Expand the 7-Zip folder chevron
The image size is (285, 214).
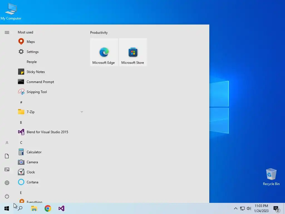82,112
